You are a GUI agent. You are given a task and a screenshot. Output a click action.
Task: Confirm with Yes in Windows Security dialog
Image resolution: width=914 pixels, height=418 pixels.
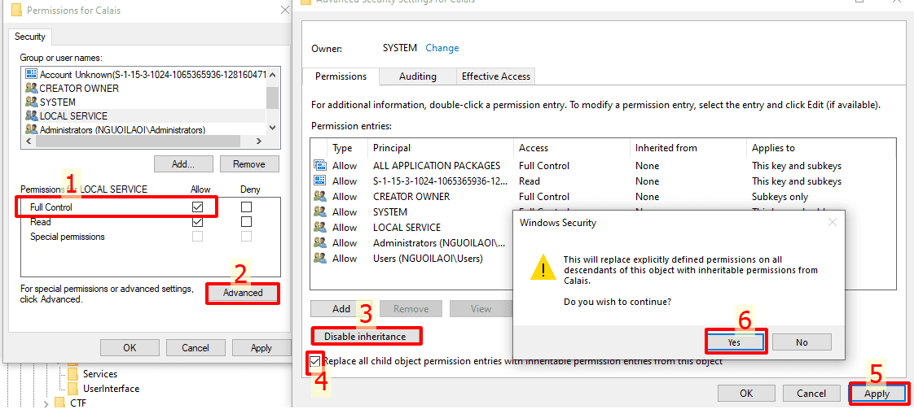pyautogui.click(x=735, y=342)
